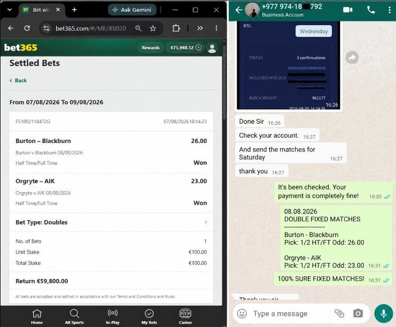Click the 'Type a message' field

281,314
